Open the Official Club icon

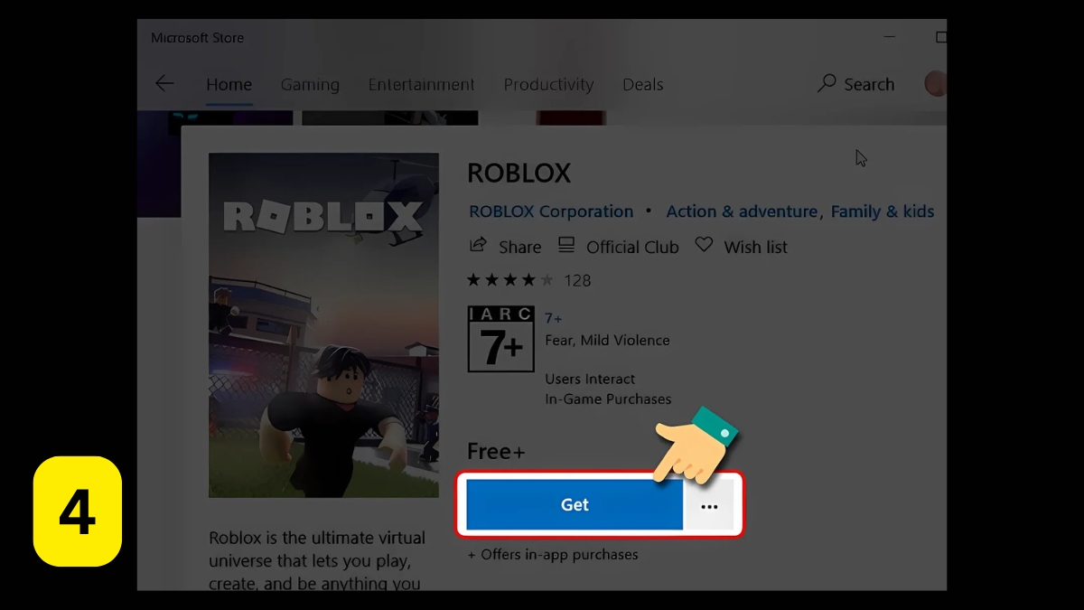point(566,246)
